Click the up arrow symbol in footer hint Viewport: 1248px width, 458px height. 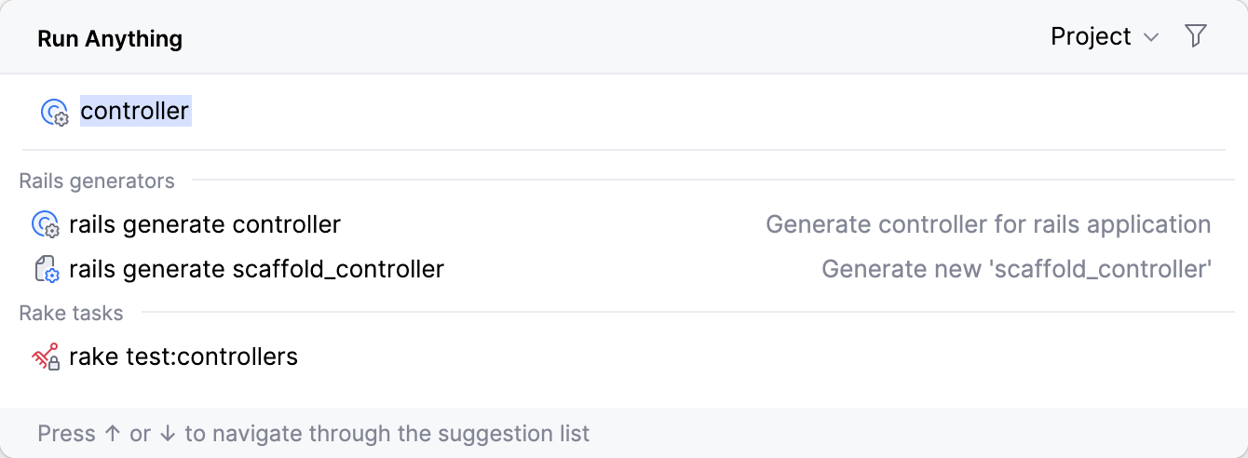click(x=113, y=434)
